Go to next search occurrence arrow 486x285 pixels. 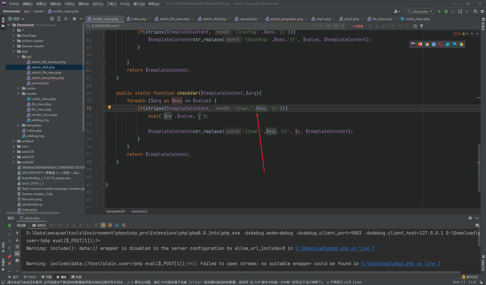coord(377,26)
